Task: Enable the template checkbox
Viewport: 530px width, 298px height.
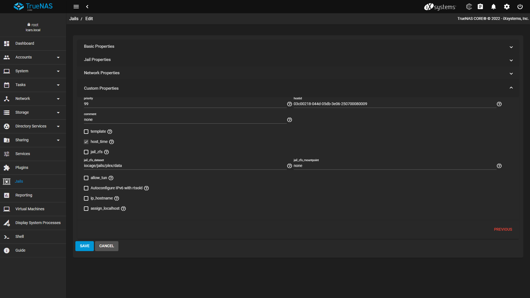Action: tap(86, 132)
